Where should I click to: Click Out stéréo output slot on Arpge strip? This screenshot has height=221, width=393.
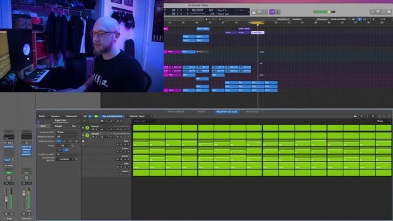[x=9, y=166]
